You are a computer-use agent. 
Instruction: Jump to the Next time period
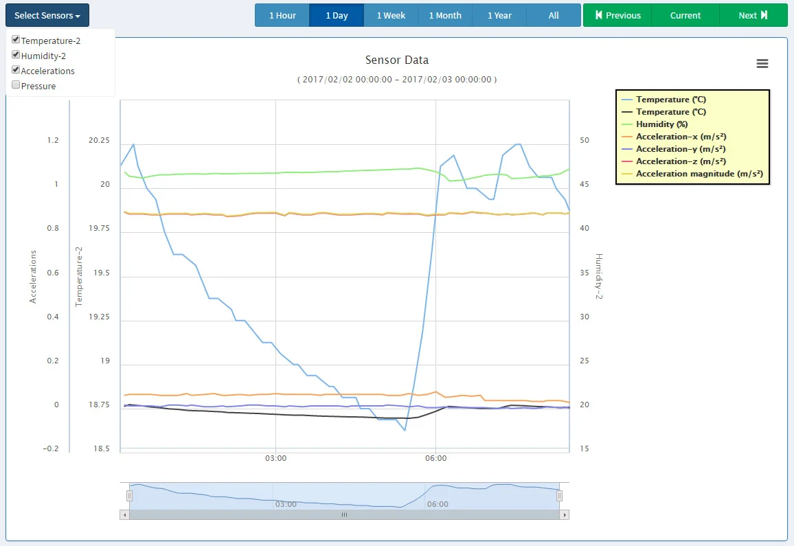pyautogui.click(x=753, y=15)
